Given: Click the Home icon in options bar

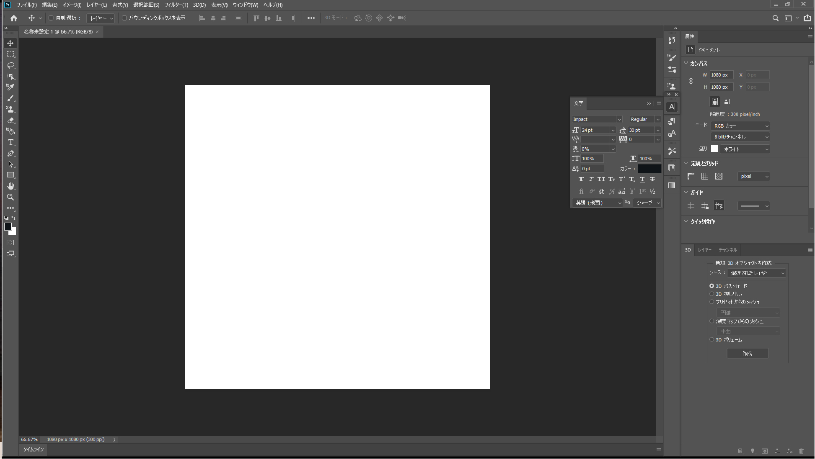Looking at the screenshot, I should coord(14,18).
